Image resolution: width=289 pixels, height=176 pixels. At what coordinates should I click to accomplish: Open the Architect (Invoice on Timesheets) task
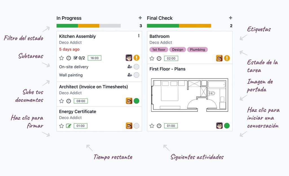click(x=93, y=87)
